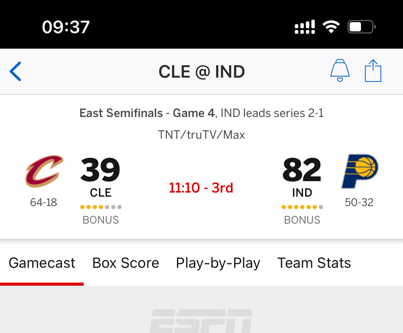Select the Team Stats tab
403x333 pixels.
click(314, 263)
